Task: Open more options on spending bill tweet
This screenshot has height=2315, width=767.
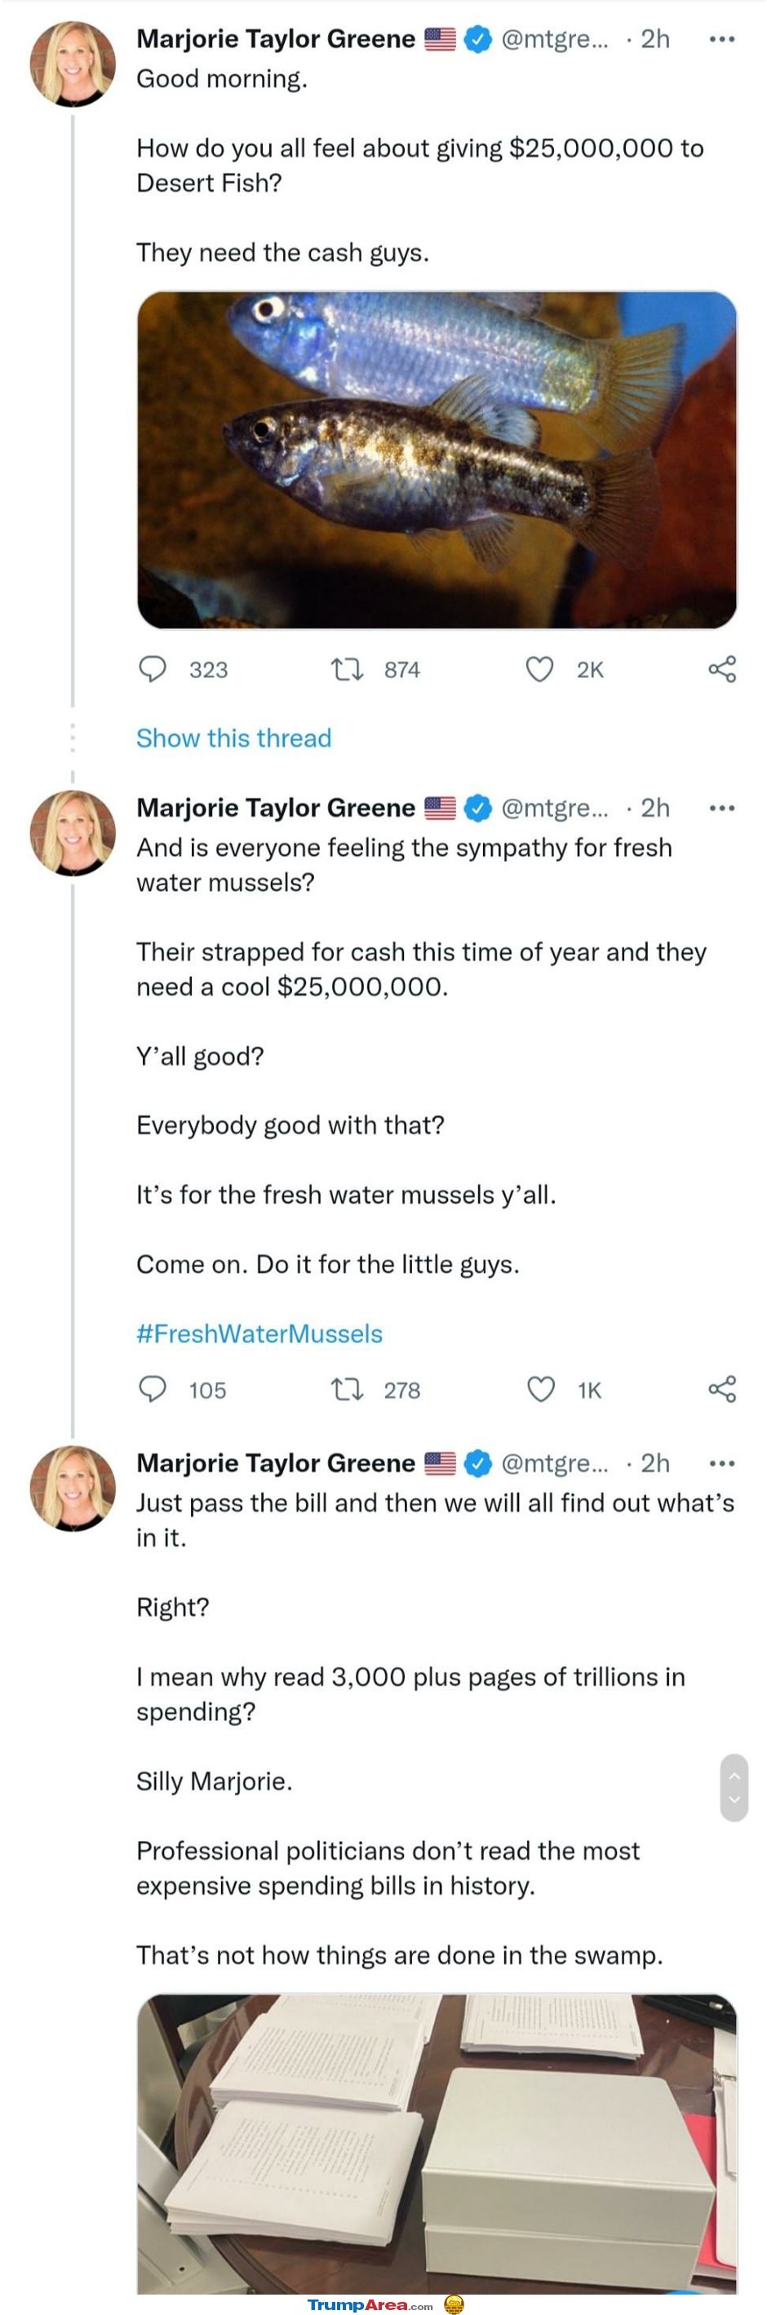Action: [722, 1463]
